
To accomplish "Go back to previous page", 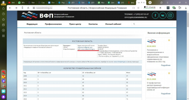I will pos(10,8).
